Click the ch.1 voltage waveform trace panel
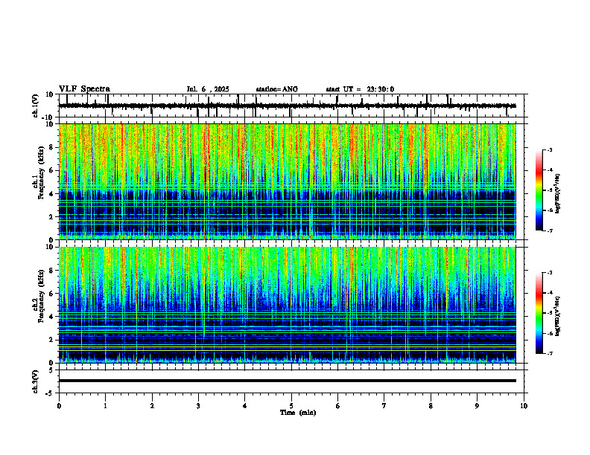Image resolution: width=590 pixels, height=455 pixels. pos(293,106)
